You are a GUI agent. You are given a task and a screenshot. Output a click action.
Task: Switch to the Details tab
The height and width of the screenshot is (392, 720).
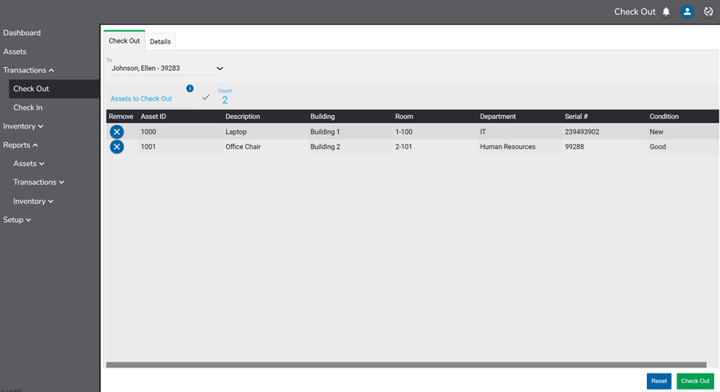[160, 41]
